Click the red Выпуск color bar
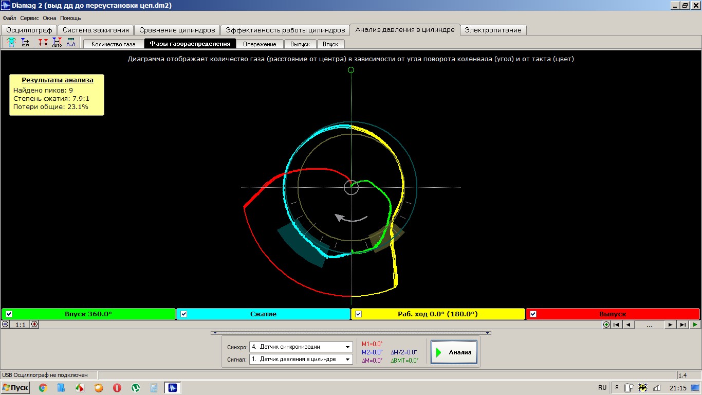Screen dimensions: 702x395 (613, 314)
